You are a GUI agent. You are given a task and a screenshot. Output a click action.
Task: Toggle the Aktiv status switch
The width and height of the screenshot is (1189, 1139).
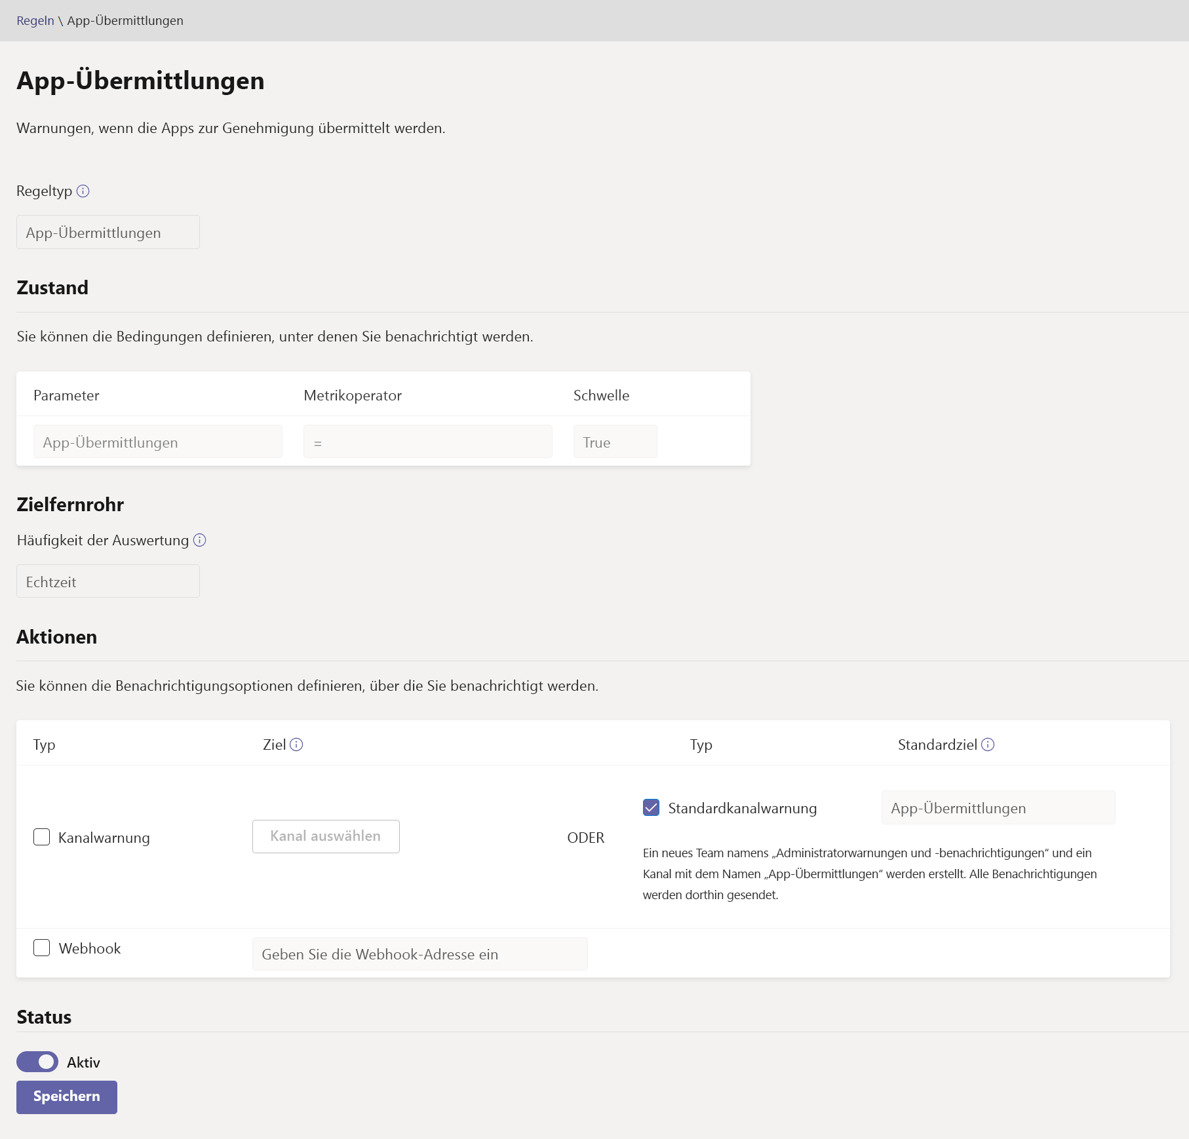[x=37, y=1062]
